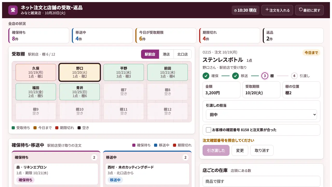The width and height of the screenshot is (332, 187).
Task: Select the 前田 shelf slot 棚4
Action: coord(168,72)
